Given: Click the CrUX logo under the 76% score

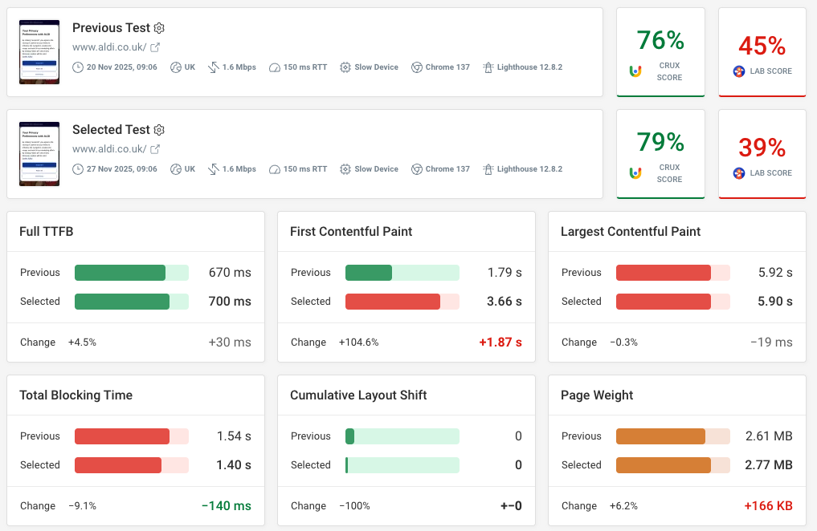Looking at the screenshot, I should pyautogui.click(x=634, y=71).
